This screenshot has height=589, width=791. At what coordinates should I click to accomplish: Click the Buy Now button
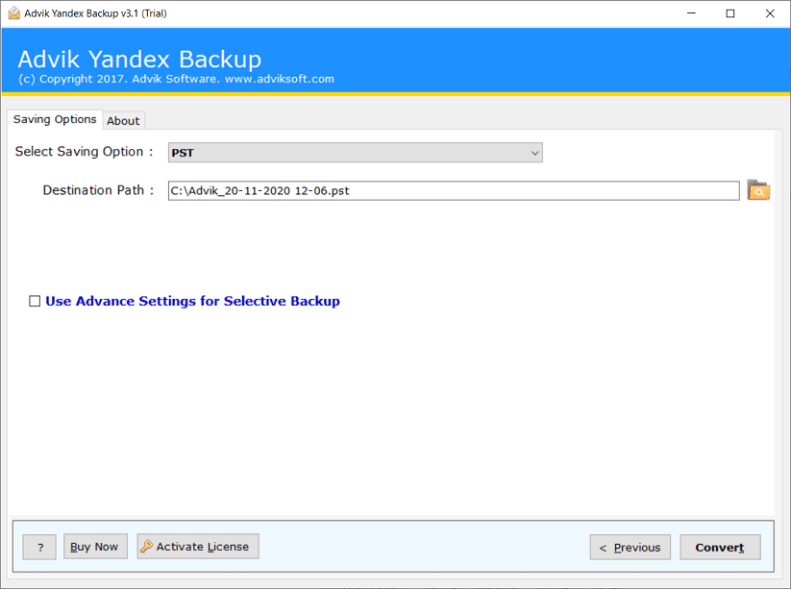[95, 547]
